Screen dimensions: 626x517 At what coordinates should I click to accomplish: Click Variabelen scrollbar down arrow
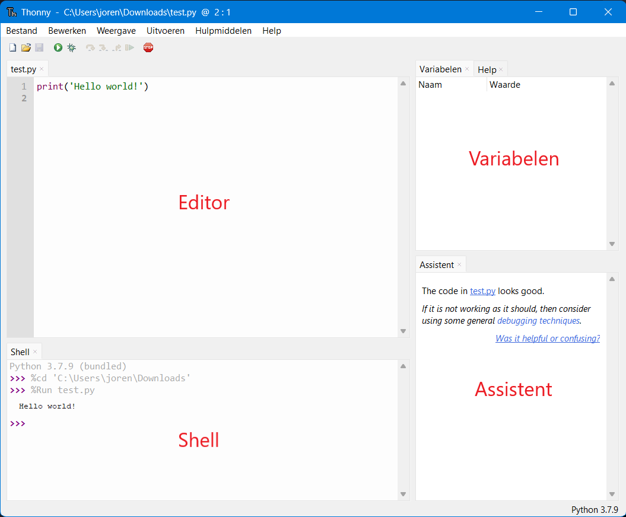point(612,244)
